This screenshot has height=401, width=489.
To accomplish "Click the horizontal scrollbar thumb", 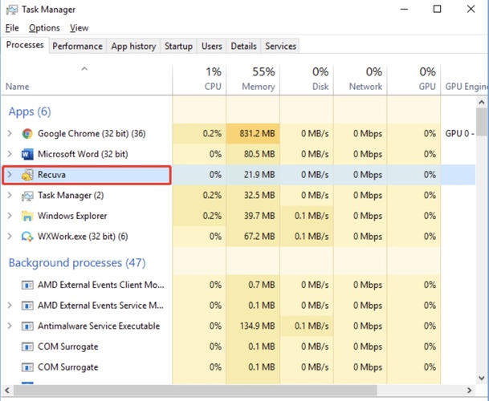I will [195, 390].
